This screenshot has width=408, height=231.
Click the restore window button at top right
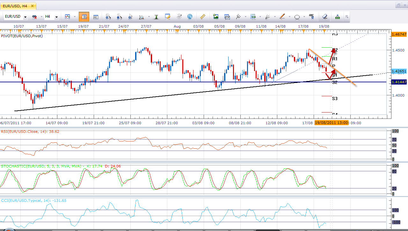(399, 5)
